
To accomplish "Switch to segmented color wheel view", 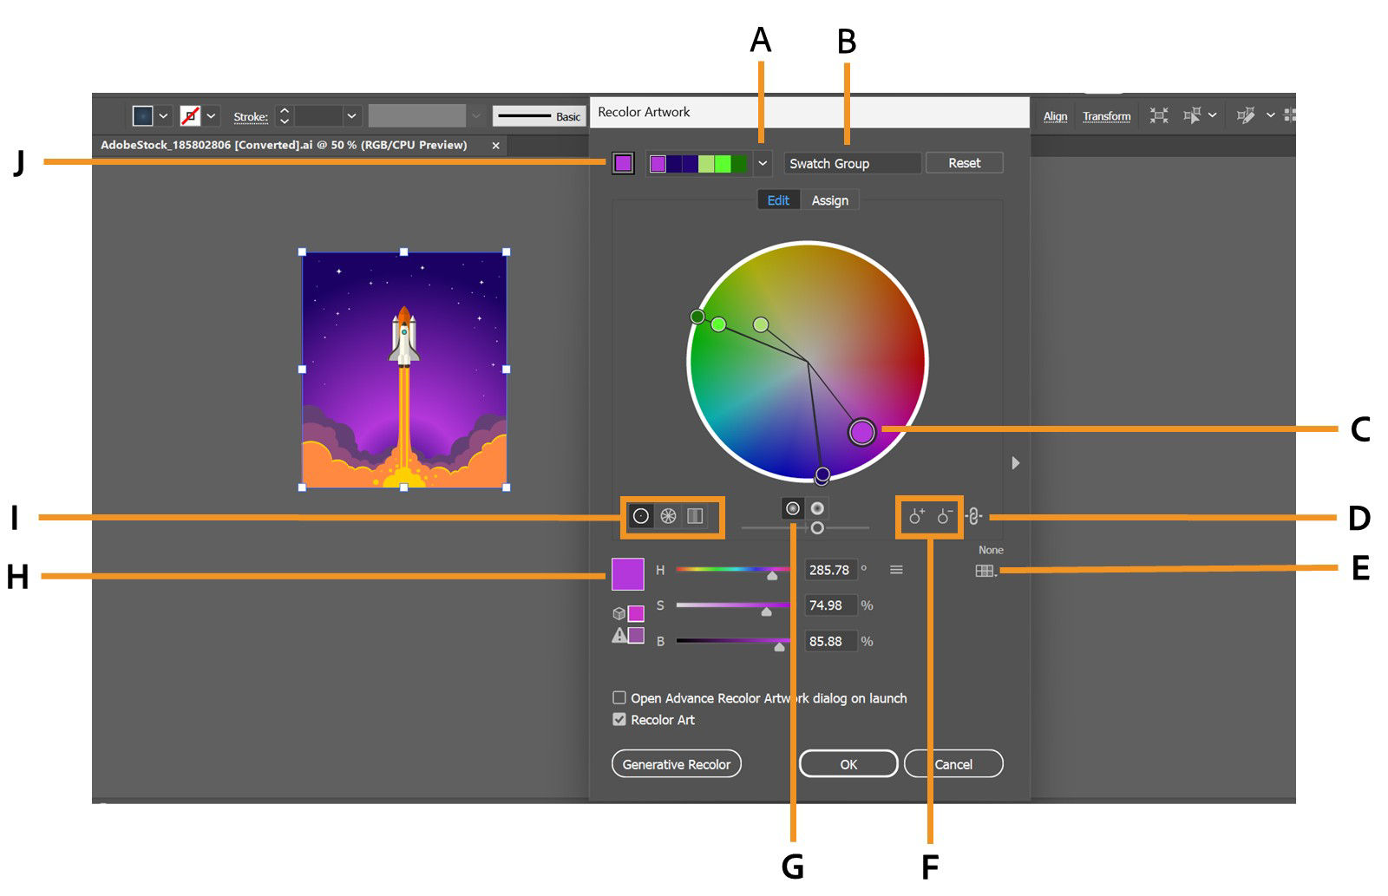I will (x=667, y=516).
